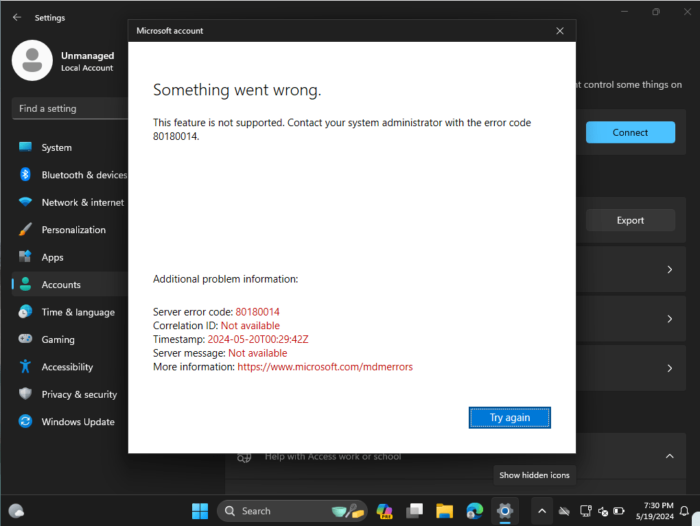Viewport: 700px width, 526px height.
Task: Open the Gaming settings page
Action: 58,339
